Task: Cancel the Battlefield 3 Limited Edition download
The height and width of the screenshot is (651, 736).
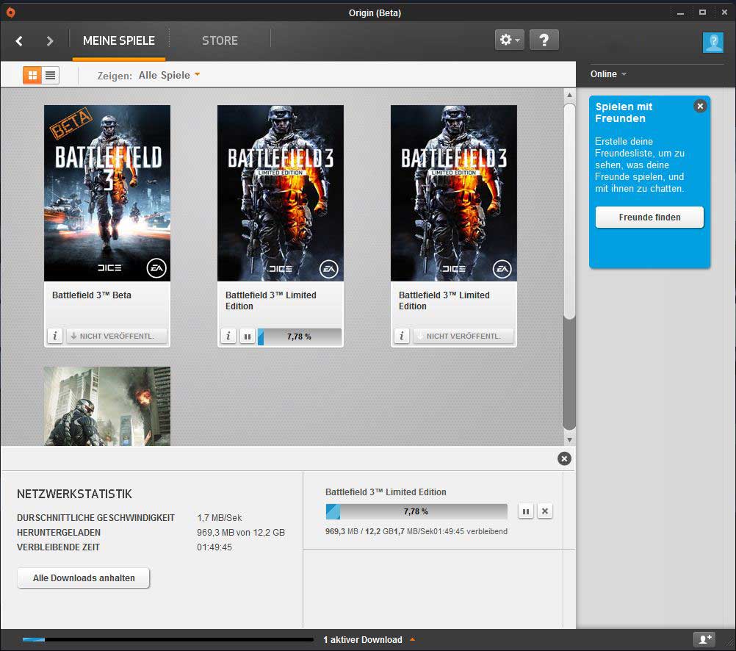Action: 544,511
